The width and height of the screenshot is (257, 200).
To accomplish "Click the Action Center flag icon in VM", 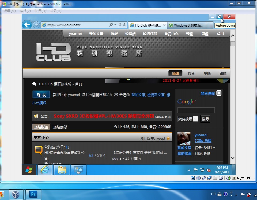I will tap(195, 170).
